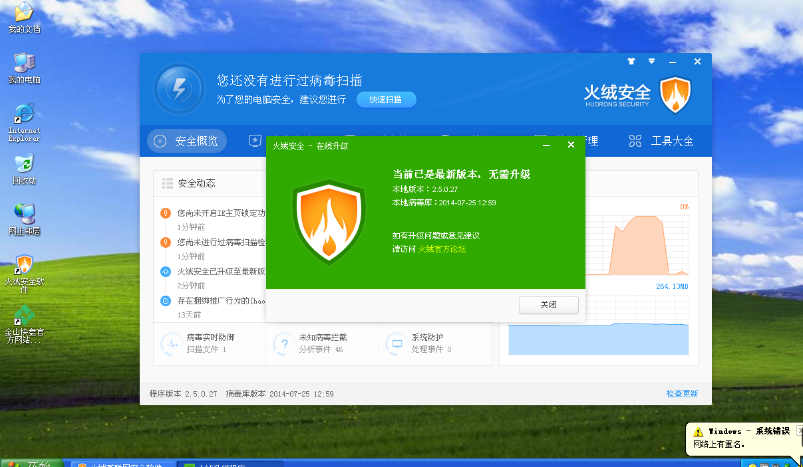The height and width of the screenshot is (467, 803).
Task: Expand the main menu dropdown arrow in title bar
Action: (x=652, y=61)
